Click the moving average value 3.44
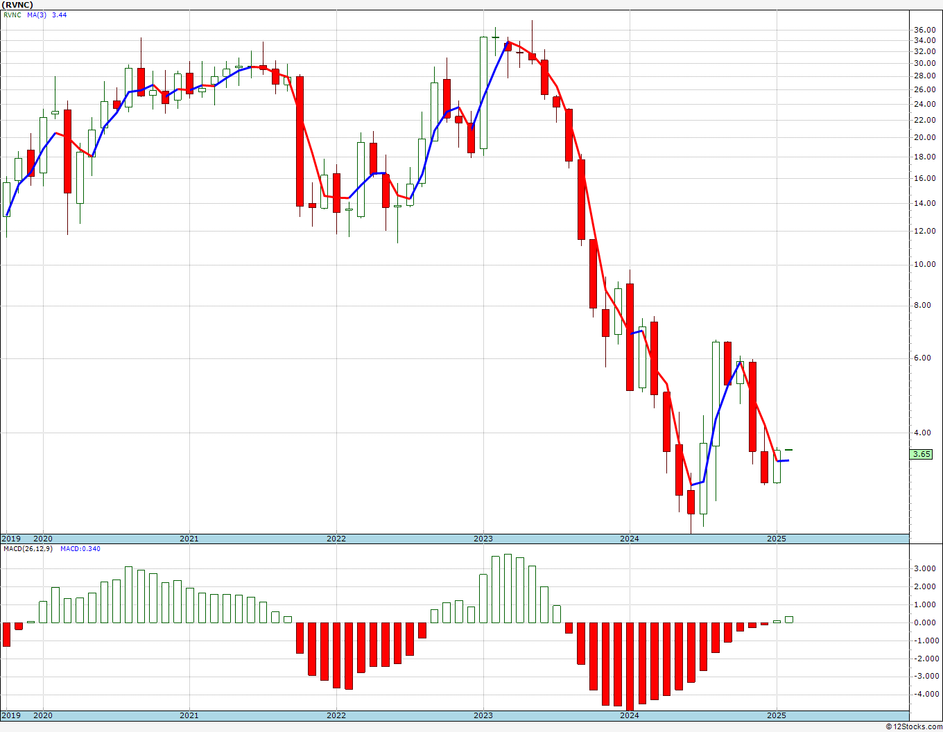The height and width of the screenshot is (732, 943). pos(60,15)
